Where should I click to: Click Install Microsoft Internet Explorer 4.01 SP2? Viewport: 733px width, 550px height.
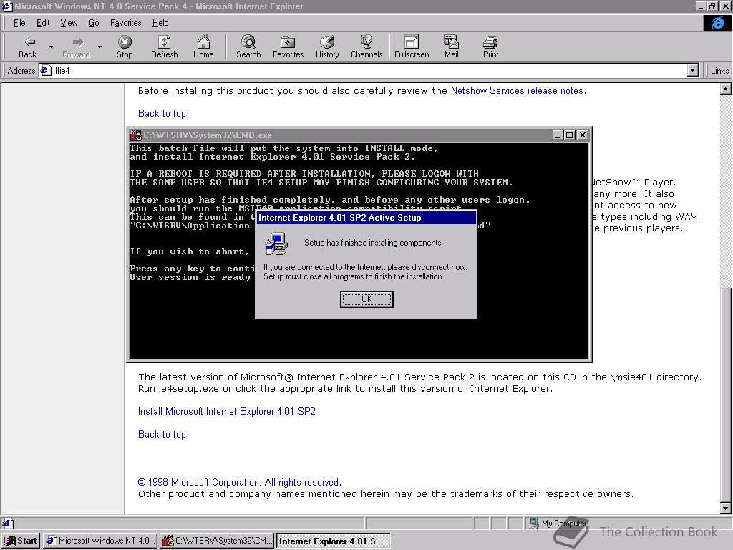point(227,412)
